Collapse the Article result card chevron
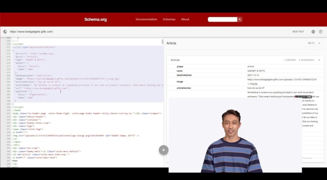The image size is (327, 180). [x=319, y=60]
